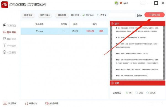Click the 手写识别 handwriting icon

4,46
